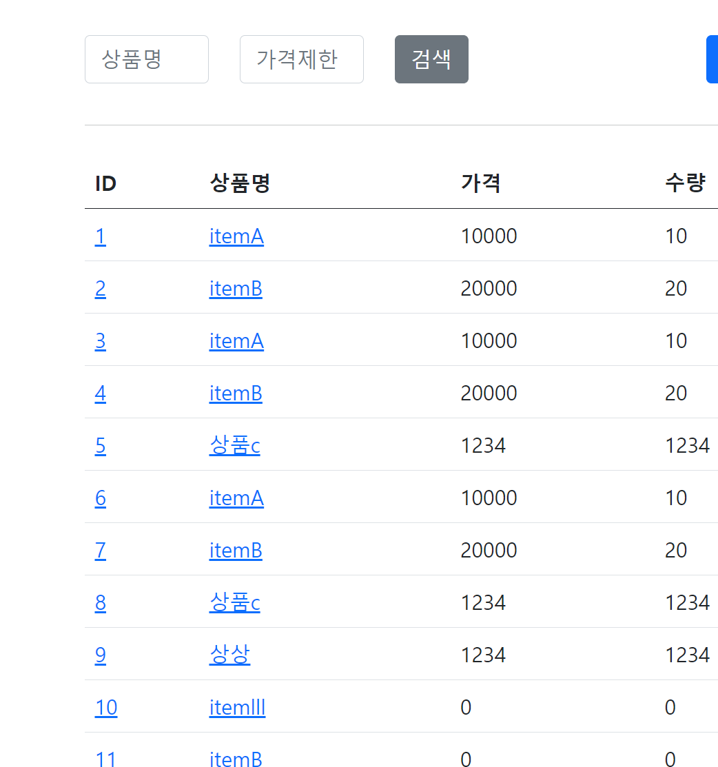Open item ID 10 link
The height and width of the screenshot is (767, 718).
pyautogui.click(x=106, y=707)
